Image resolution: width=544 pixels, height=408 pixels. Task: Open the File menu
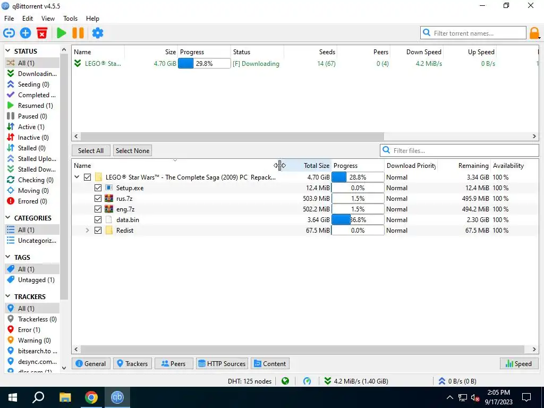tap(9, 19)
